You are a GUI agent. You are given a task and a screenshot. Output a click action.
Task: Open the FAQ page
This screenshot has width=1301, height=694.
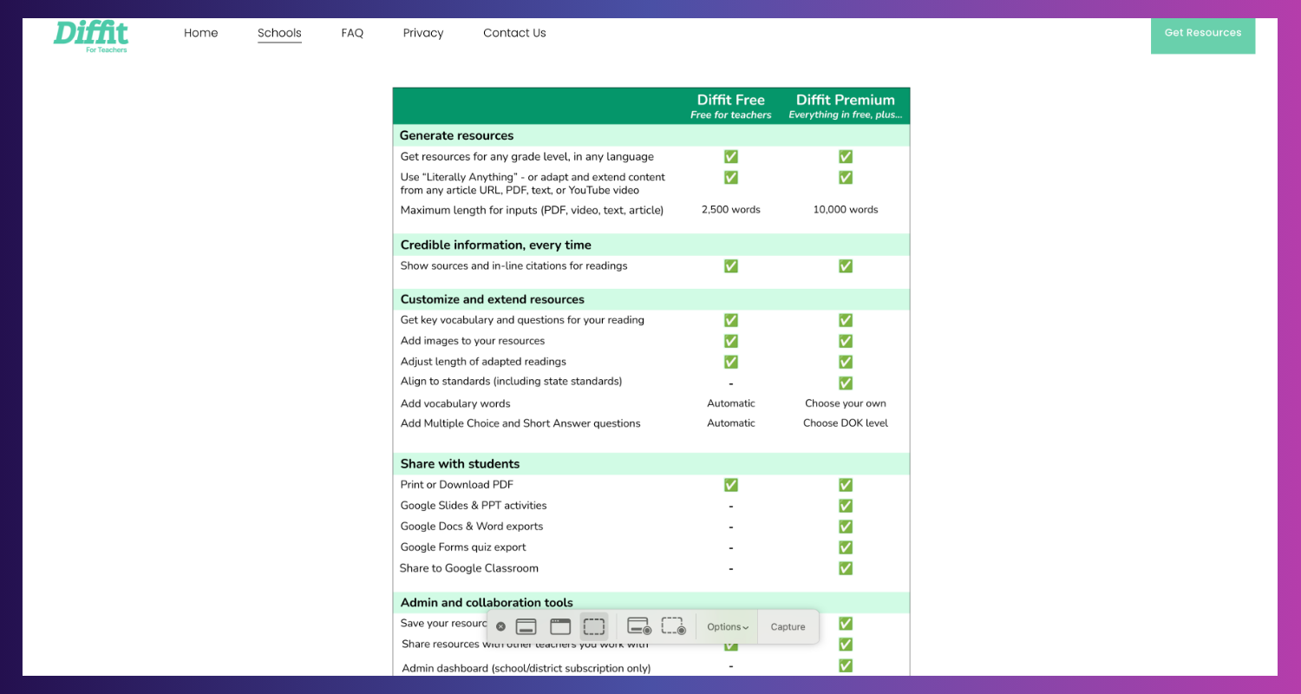[352, 33]
